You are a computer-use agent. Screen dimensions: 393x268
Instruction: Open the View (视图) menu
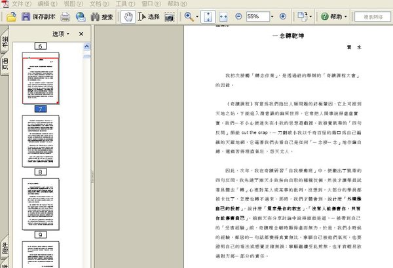tap(73, 4)
